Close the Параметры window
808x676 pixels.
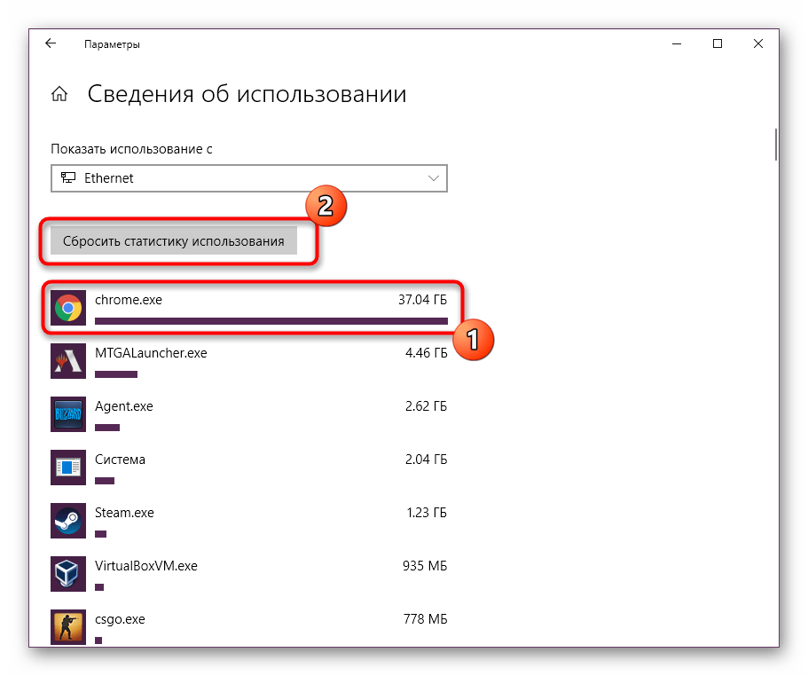(x=758, y=43)
